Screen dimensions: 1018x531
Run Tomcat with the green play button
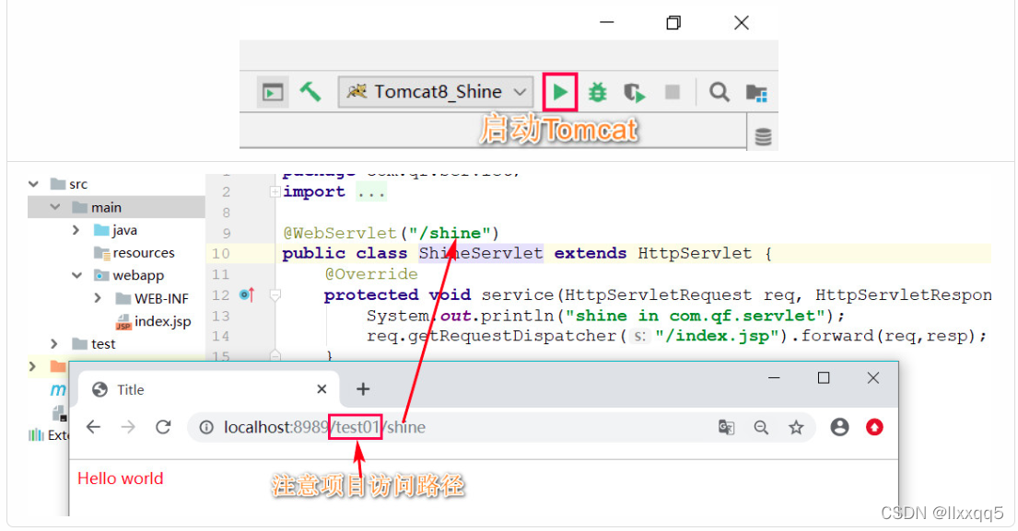coord(560,92)
